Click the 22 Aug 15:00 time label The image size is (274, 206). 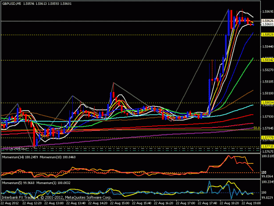[120, 203]
